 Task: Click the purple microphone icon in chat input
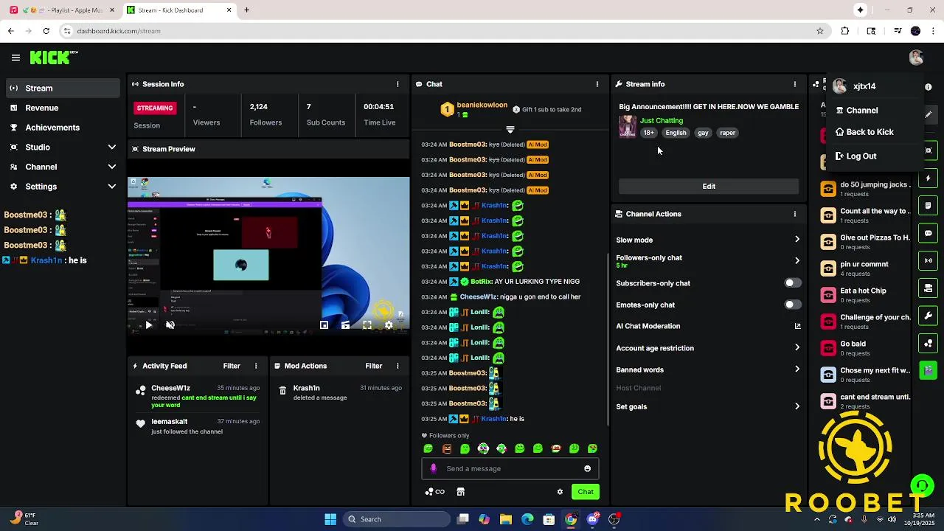coord(434,468)
